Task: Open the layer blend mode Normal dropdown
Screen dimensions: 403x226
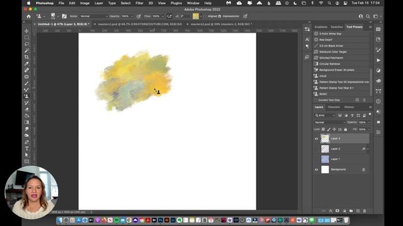Action: (329, 122)
